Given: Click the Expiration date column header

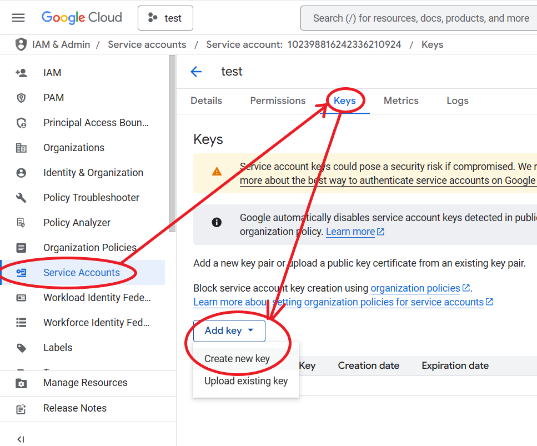Looking at the screenshot, I should (455, 366).
